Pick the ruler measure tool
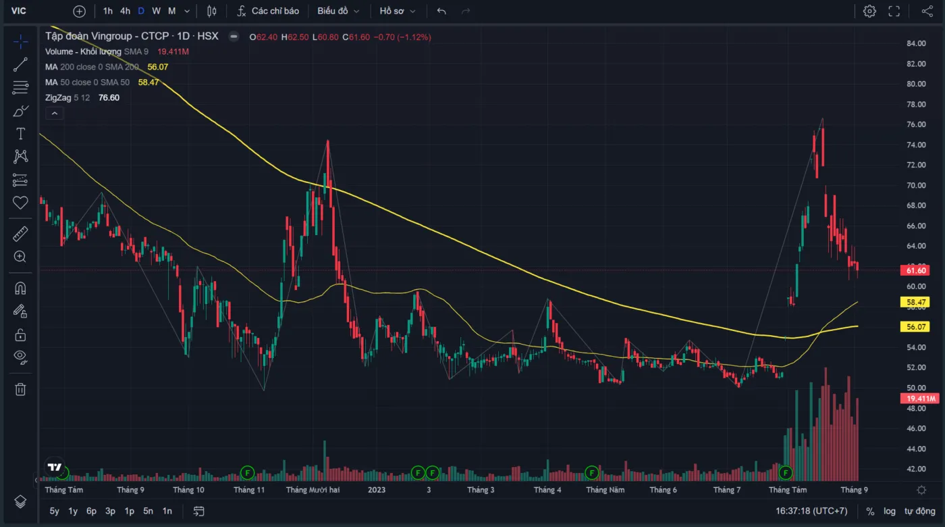The width and height of the screenshot is (945, 527). coord(20,234)
